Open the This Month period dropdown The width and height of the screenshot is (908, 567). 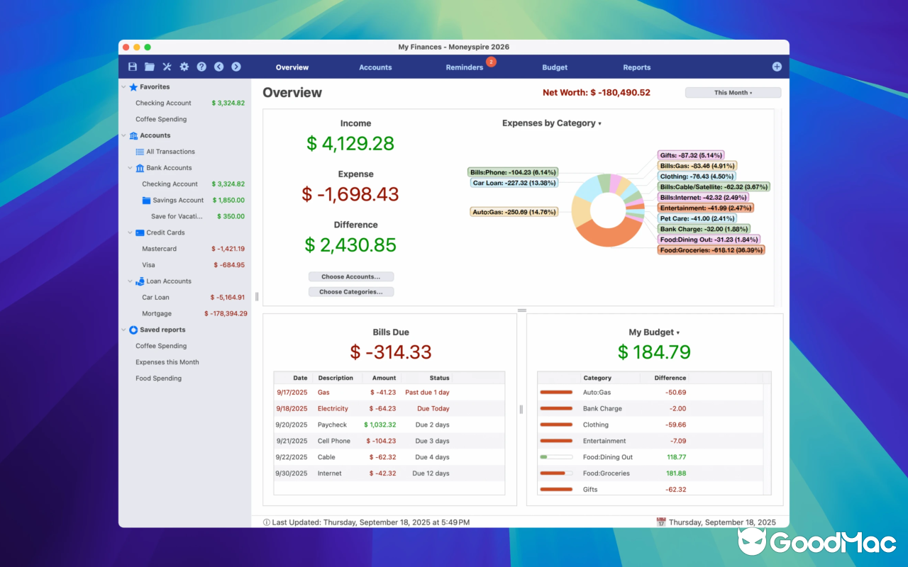tap(732, 92)
